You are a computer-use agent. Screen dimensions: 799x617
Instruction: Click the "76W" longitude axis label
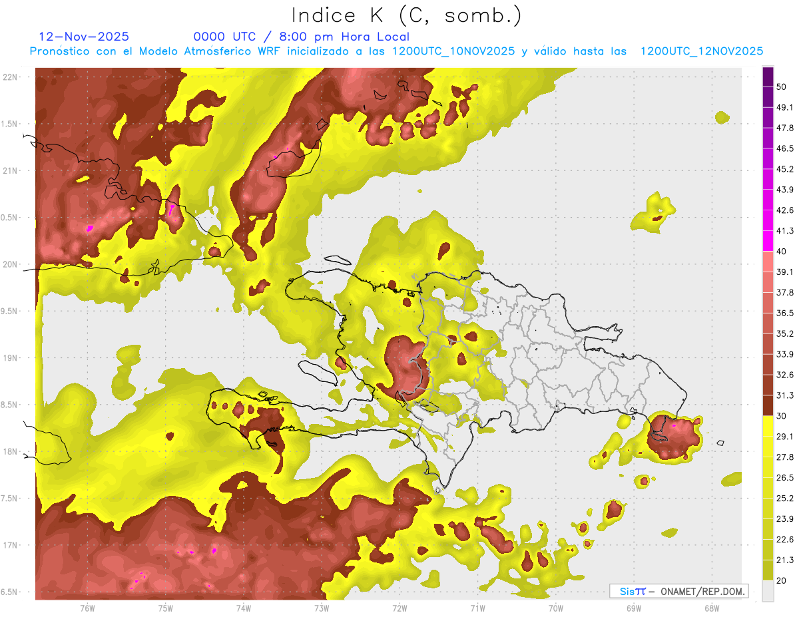(x=87, y=608)
